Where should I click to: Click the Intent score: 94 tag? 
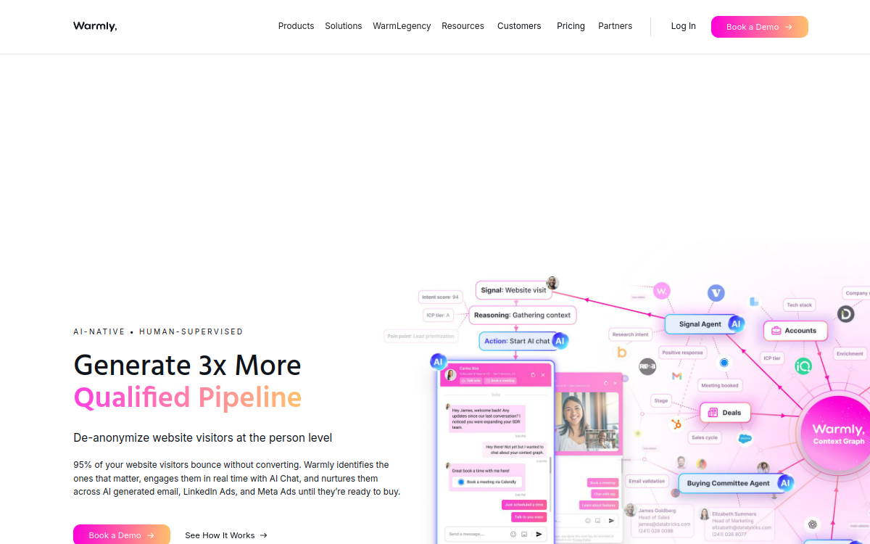click(x=440, y=297)
